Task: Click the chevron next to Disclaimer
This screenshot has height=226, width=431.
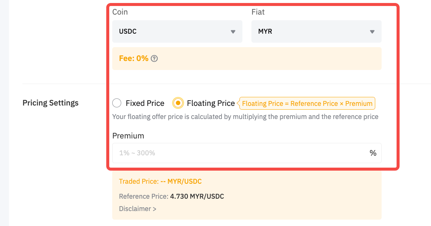Action: (x=155, y=209)
